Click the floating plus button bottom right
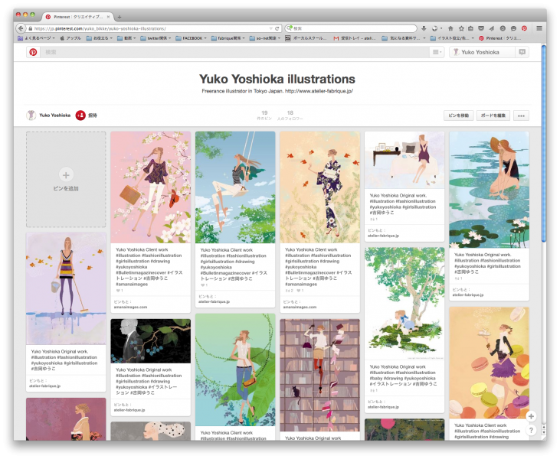The width and height of the screenshot is (560, 459). click(531, 416)
